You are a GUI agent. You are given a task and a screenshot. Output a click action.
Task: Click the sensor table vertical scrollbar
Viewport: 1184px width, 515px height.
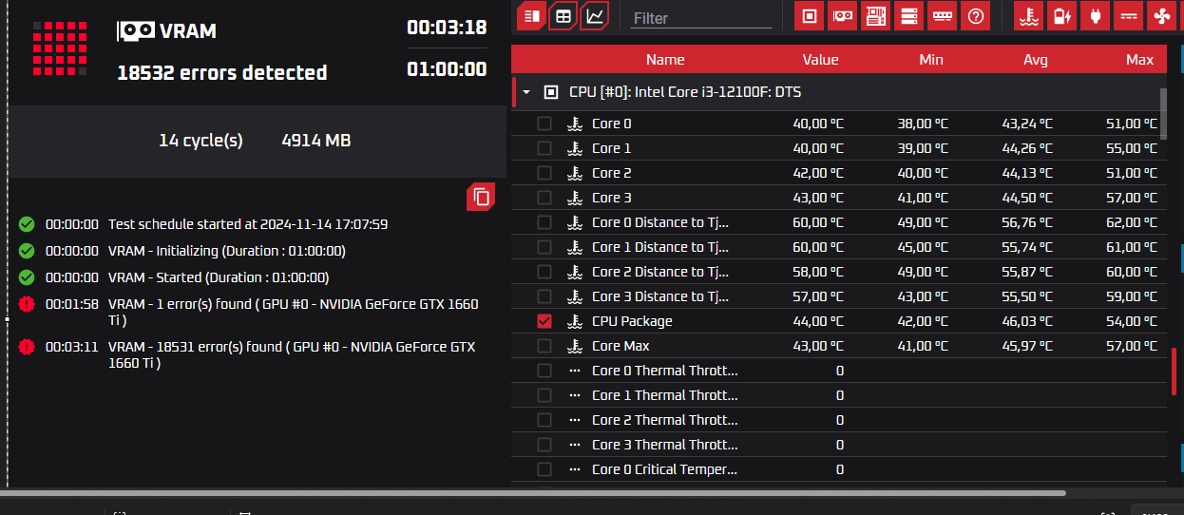(x=1163, y=114)
